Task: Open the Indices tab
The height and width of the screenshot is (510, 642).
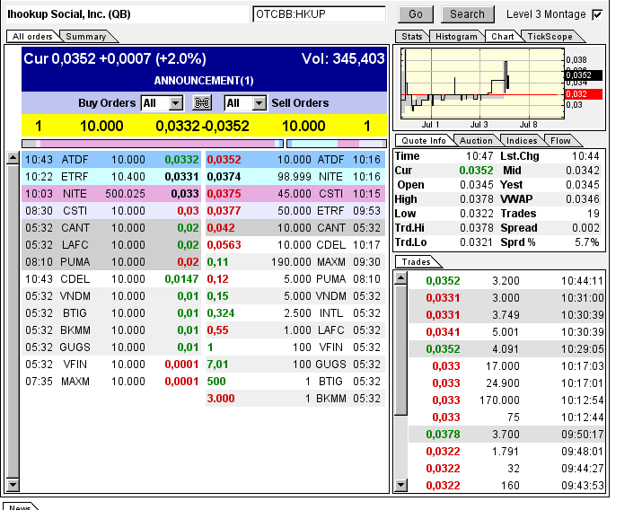Action: click(522, 140)
